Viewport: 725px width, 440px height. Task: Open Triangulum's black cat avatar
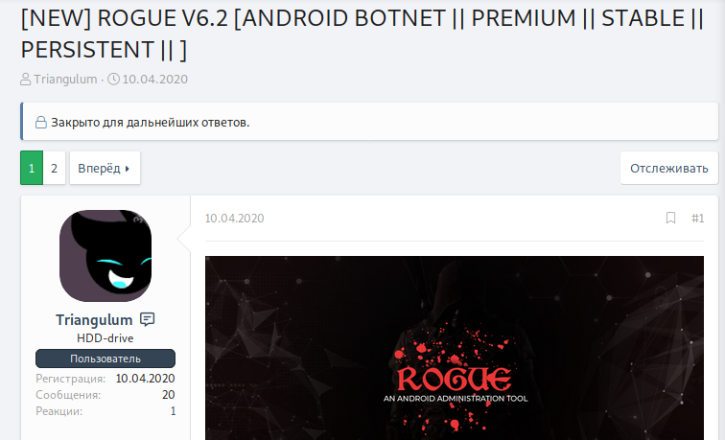[x=105, y=256]
